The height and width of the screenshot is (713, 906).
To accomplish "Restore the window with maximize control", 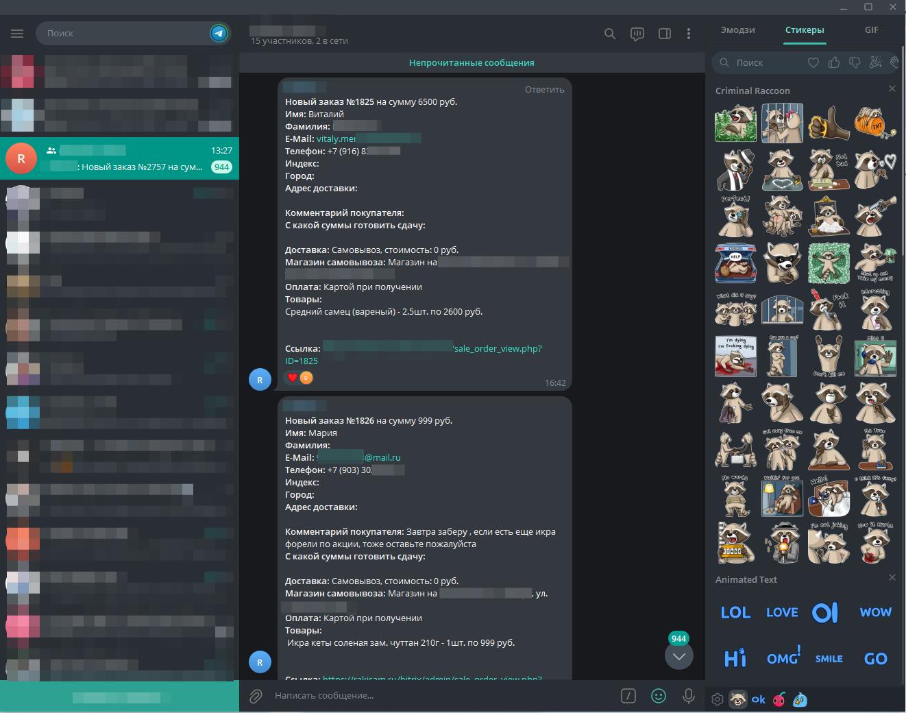I will (x=868, y=7).
